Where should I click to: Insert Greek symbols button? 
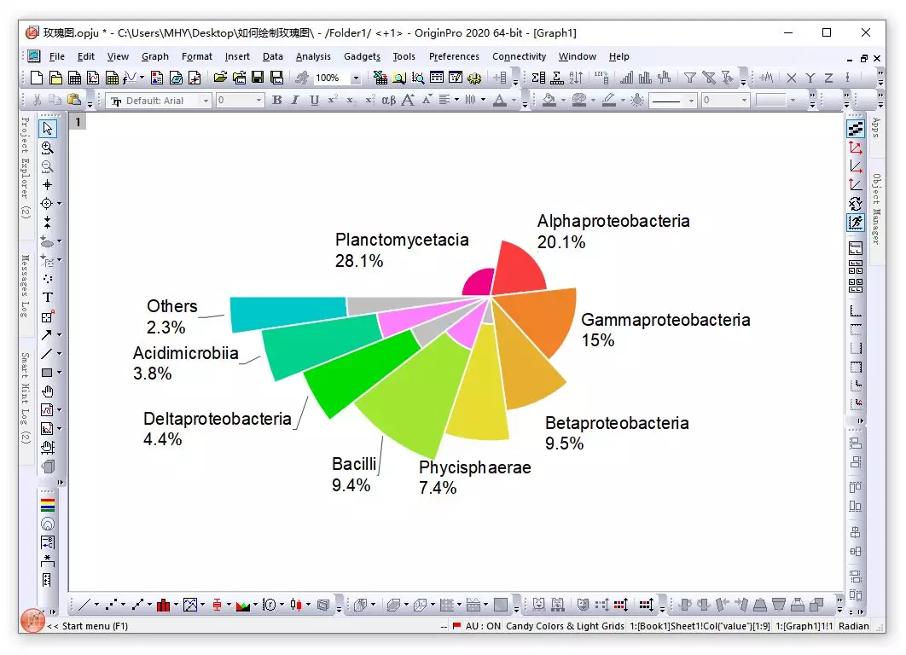pos(388,100)
